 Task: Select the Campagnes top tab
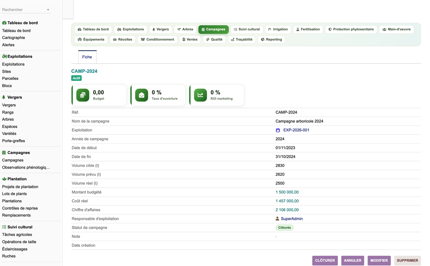click(x=213, y=29)
